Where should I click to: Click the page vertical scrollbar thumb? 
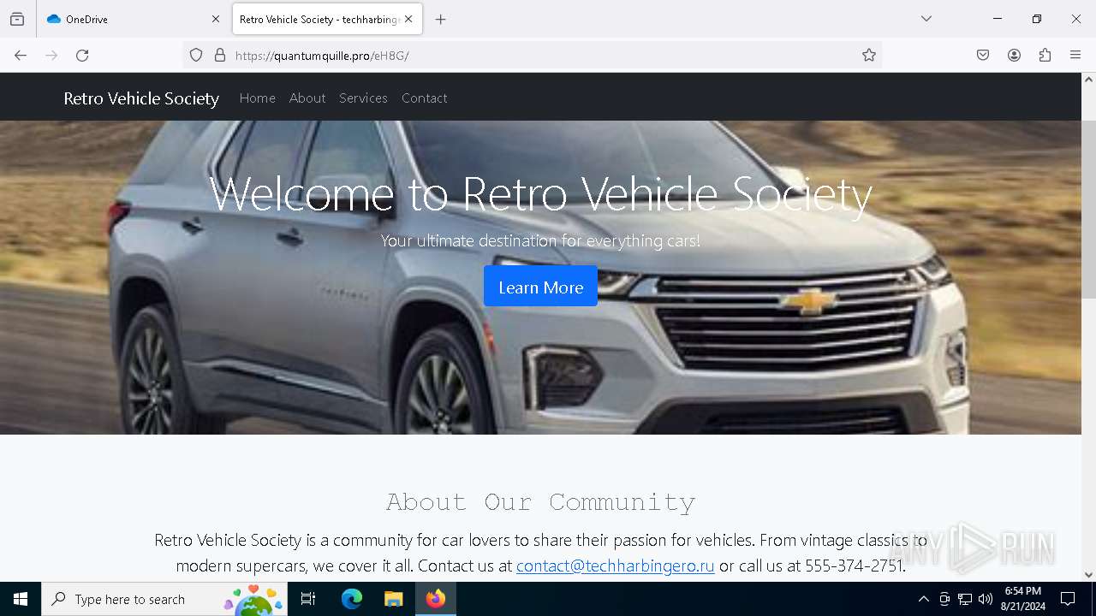pyautogui.click(x=1088, y=210)
